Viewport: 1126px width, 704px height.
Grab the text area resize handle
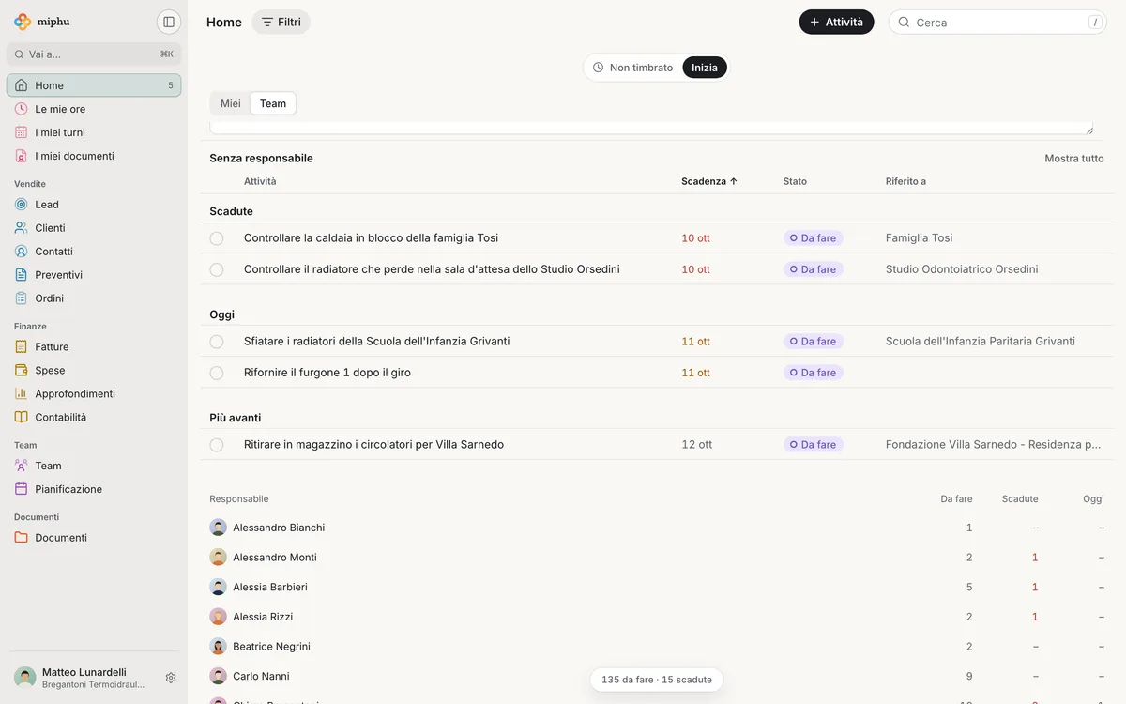[1089, 130]
